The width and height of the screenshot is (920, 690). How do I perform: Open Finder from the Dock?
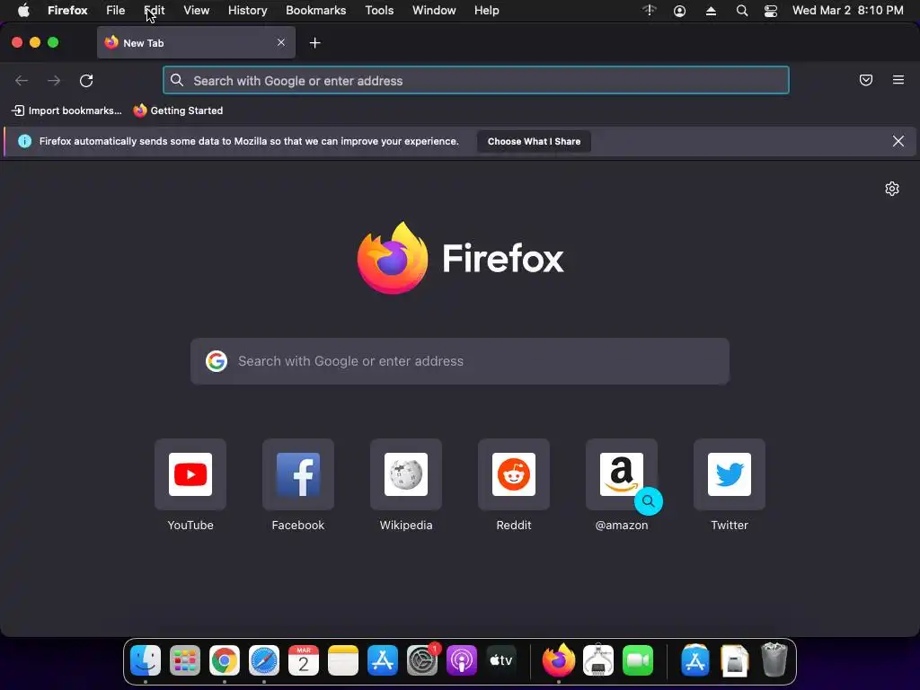click(x=146, y=660)
